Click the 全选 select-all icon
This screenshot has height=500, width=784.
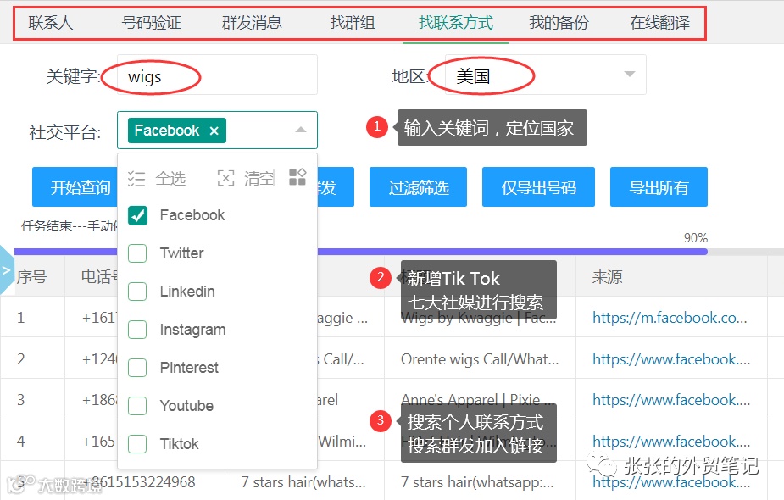click(136, 179)
